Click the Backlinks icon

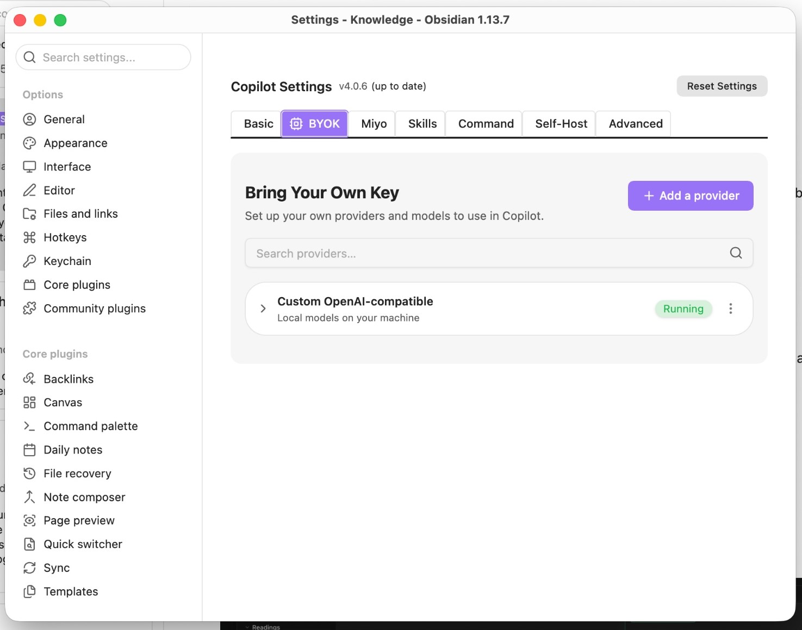click(x=29, y=379)
